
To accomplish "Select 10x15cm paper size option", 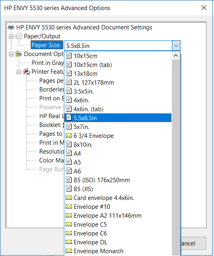I will tap(118, 56).
